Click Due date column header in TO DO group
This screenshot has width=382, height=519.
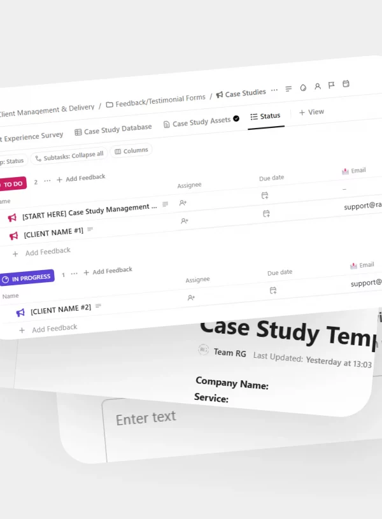tap(271, 178)
